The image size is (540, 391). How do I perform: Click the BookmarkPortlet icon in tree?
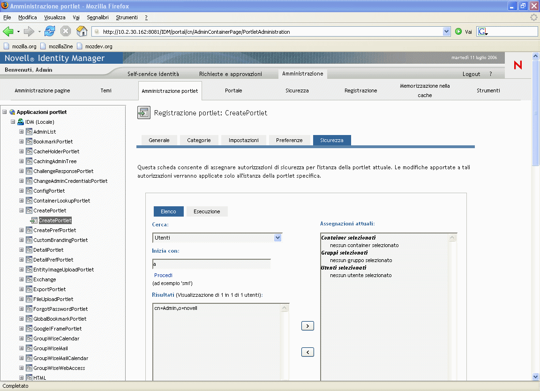coord(29,142)
